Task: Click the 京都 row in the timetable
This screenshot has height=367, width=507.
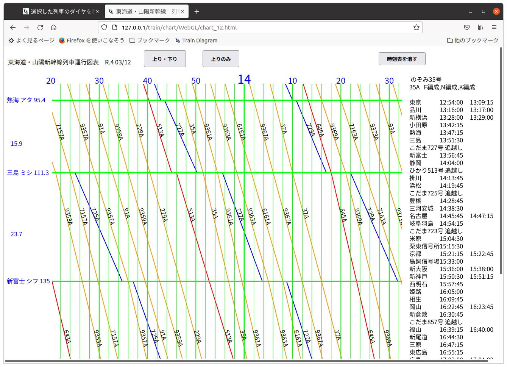Action: click(x=451, y=254)
